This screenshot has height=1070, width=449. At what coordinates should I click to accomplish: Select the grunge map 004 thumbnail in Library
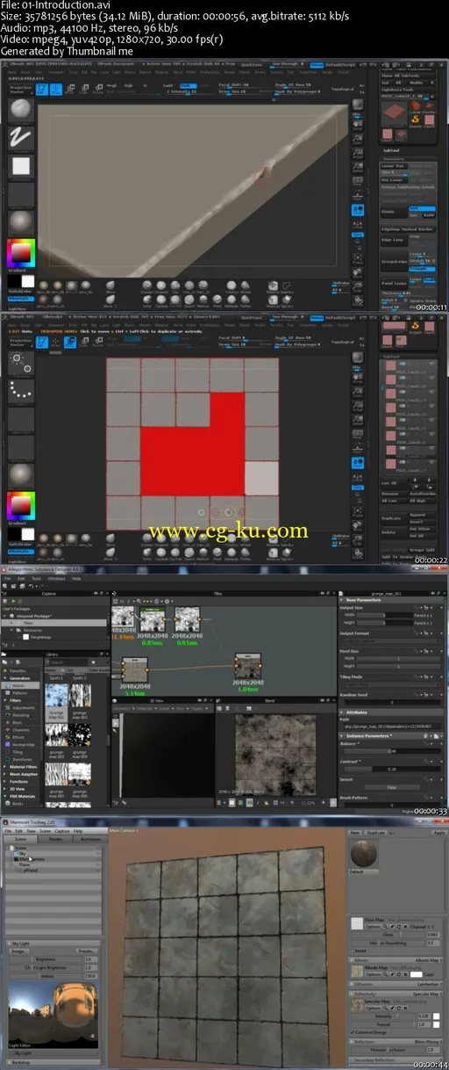coord(79,735)
